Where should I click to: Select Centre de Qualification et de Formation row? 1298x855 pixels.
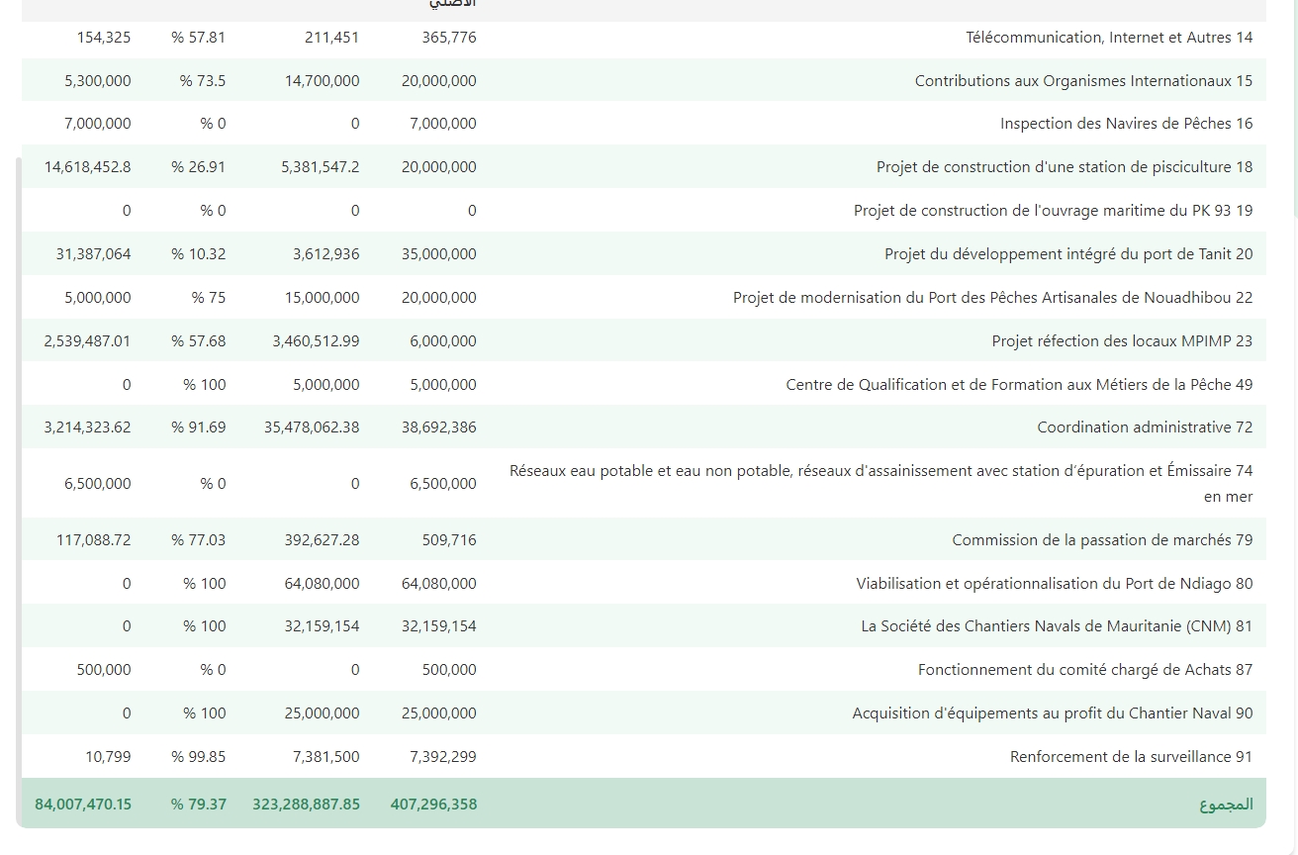pyautogui.click(x=1019, y=385)
